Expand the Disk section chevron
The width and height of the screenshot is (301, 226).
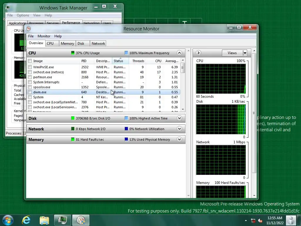(179, 118)
